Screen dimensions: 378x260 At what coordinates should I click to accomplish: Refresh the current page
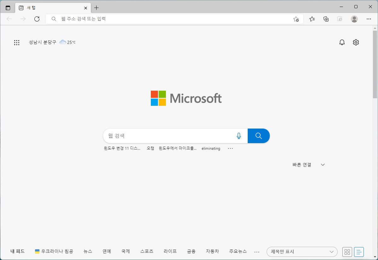click(x=37, y=19)
